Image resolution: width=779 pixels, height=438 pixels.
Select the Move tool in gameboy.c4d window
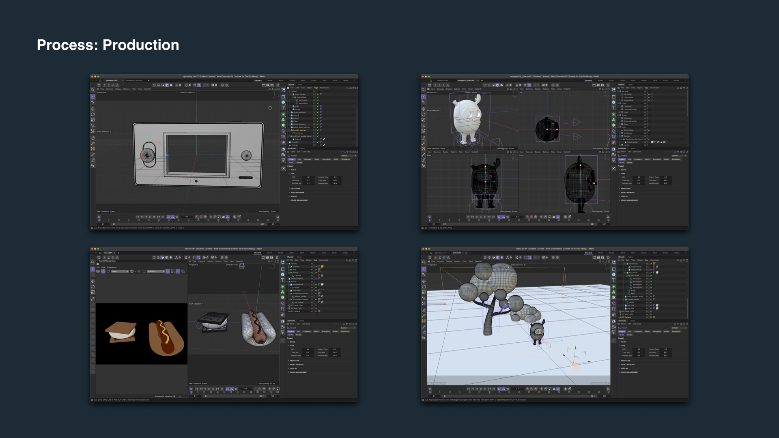click(93, 109)
